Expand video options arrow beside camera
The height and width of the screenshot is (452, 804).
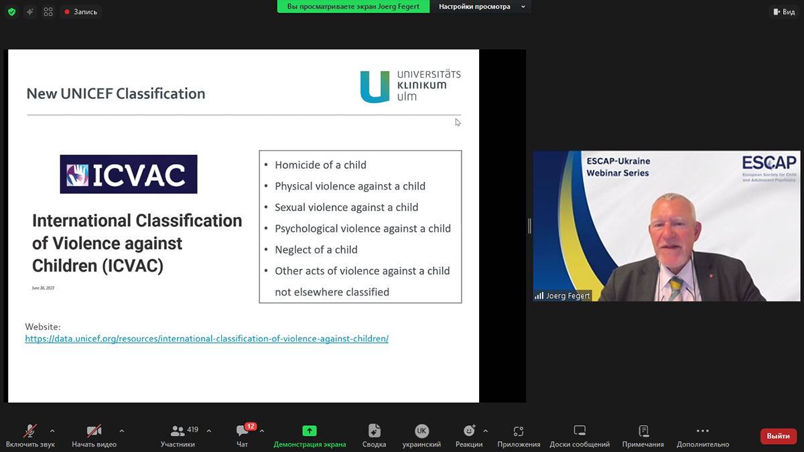coord(121,431)
